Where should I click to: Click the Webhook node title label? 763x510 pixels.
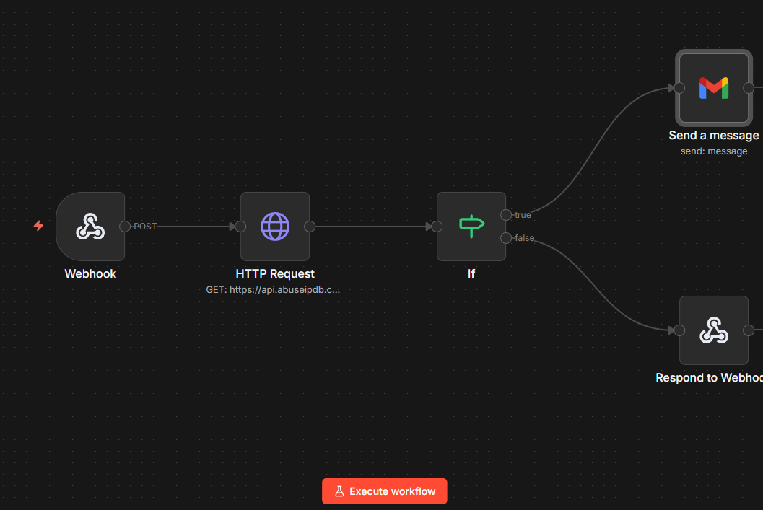[x=90, y=273]
